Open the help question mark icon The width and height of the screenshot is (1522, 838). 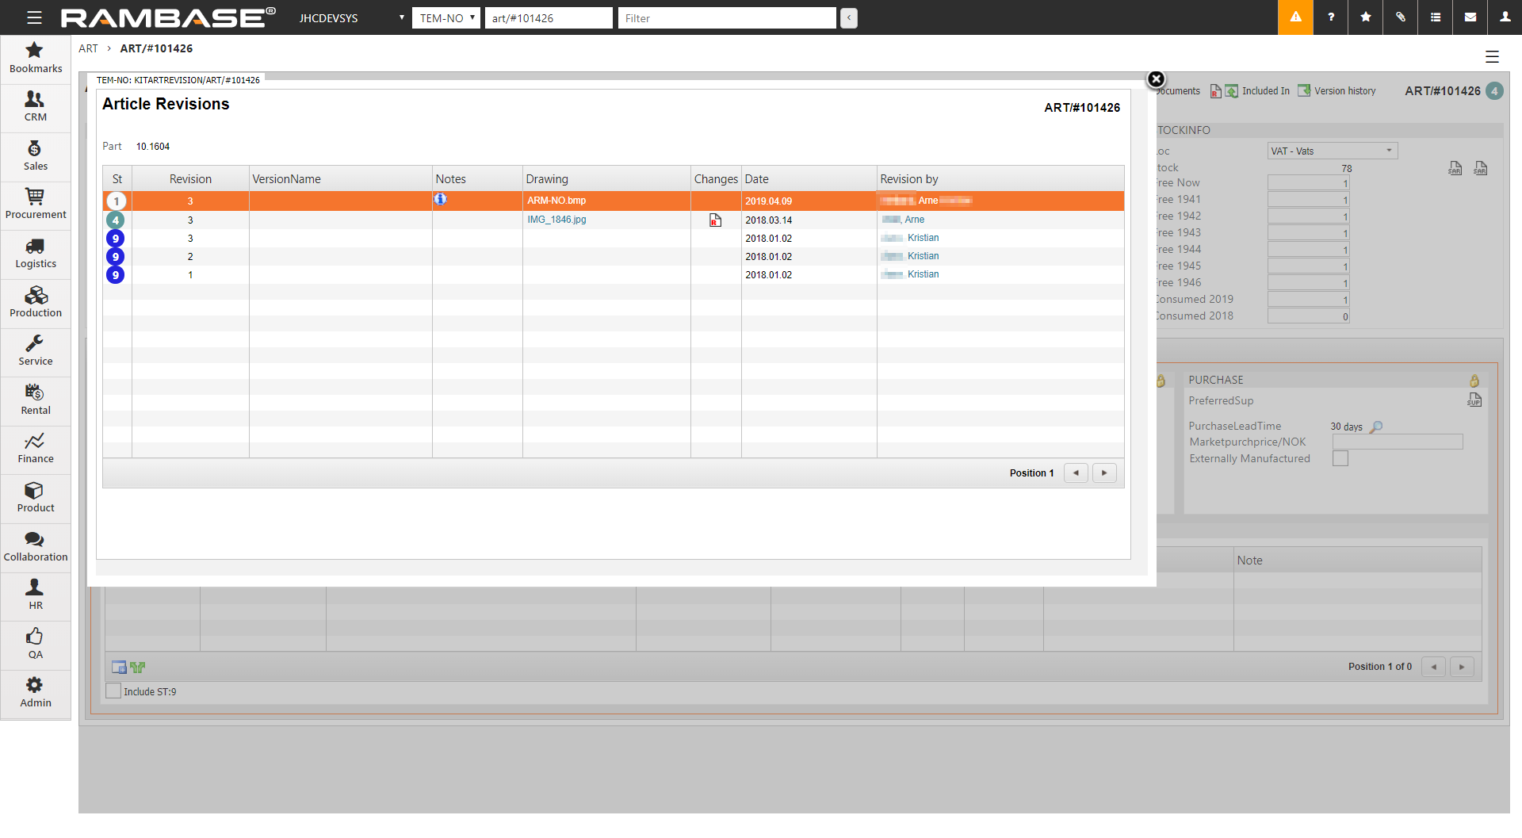(1330, 17)
